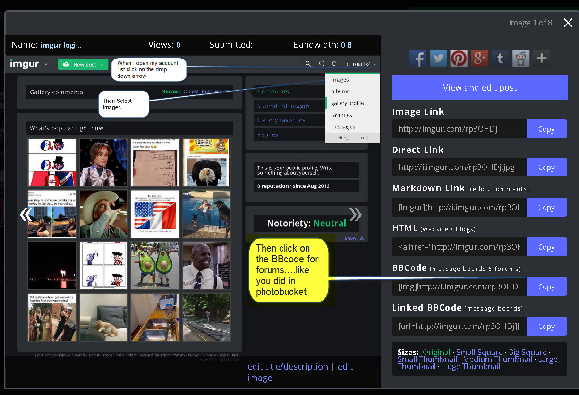Share image on Twitter
The height and width of the screenshot is (395, 579).
click(x=438, y=59)
